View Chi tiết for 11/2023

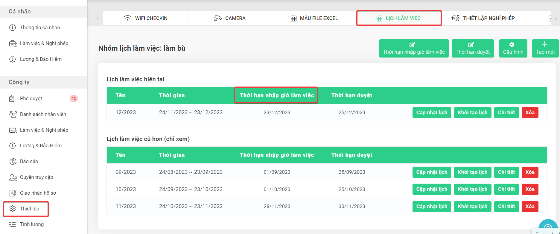506,207
